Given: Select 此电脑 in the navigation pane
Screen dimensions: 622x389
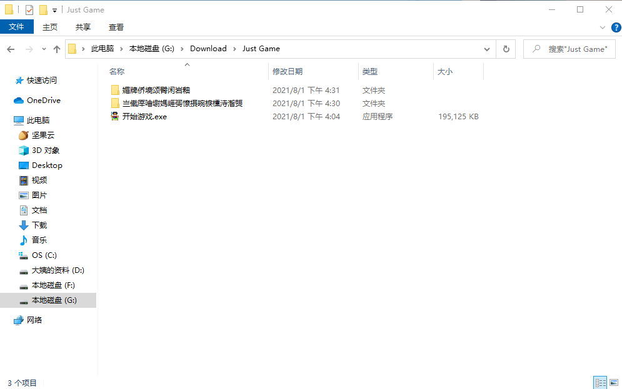Looking at the screenshot, I should pyautogui.click(x=38, y=120).
